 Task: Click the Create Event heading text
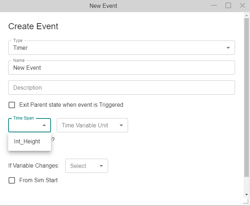tap(33, 26)
